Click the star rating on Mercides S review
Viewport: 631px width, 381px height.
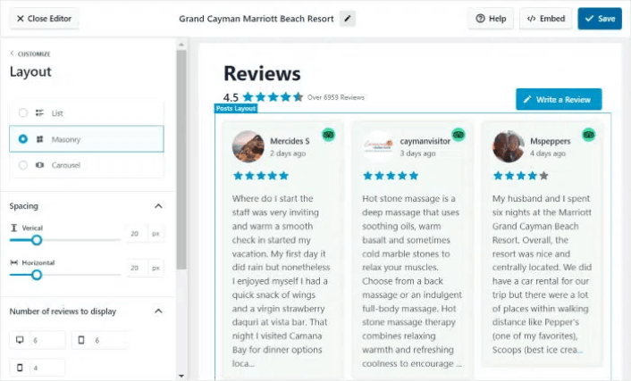point(261,176)
